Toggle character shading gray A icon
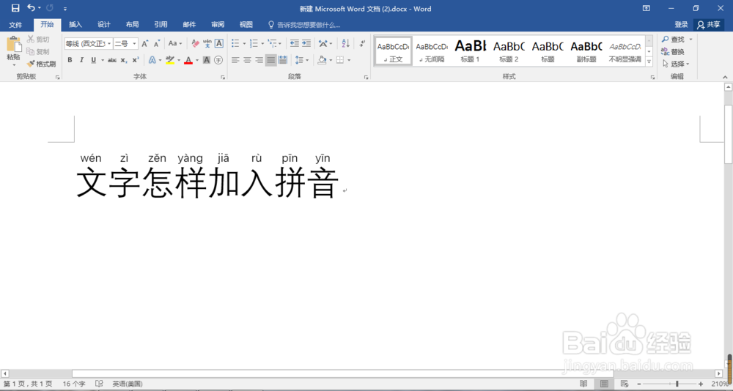The height and width of the screenshot is (391, 733). tap(207, 60)
